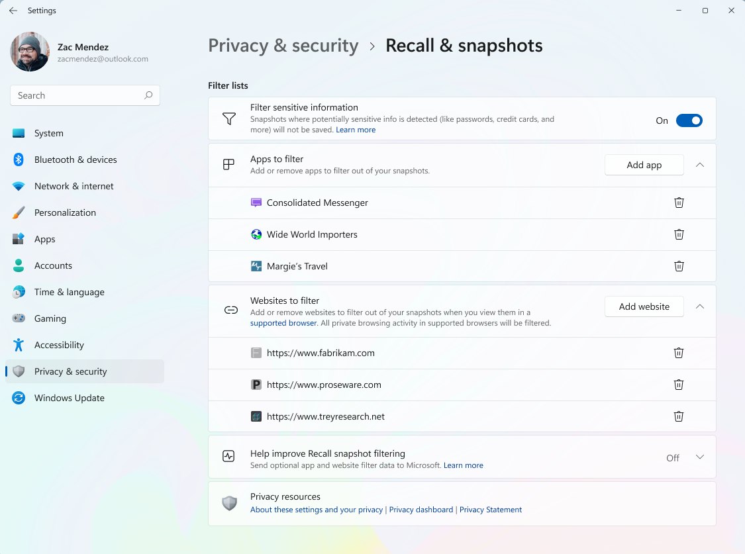
Task: Delete treyresearch.net website filter
Action: (x=679, y=416)
